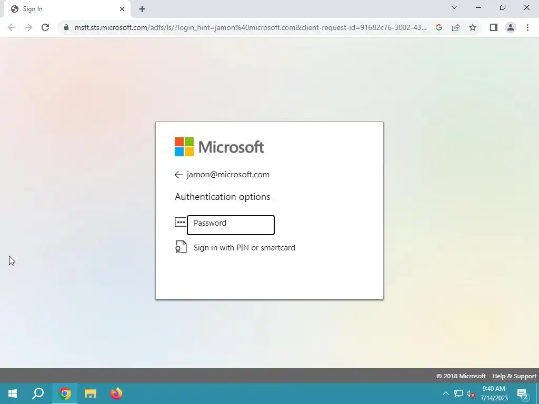This screenshot has height=404, width=539.
Task: Click Chrome icon in taskbar
Action: tap(65, 393)
